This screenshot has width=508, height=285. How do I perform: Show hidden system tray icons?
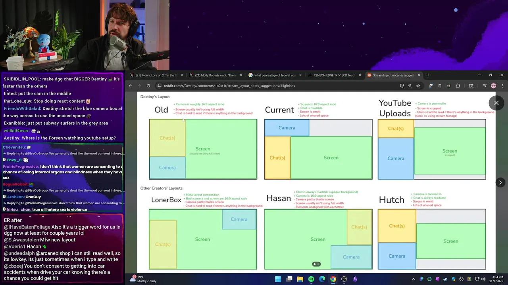(413, 279)
